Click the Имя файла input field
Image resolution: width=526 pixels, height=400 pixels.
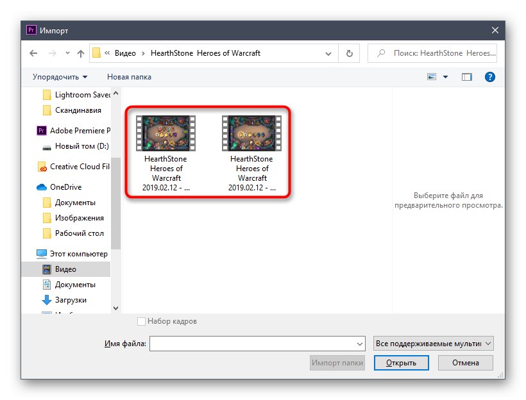click(x=257, y=344)
